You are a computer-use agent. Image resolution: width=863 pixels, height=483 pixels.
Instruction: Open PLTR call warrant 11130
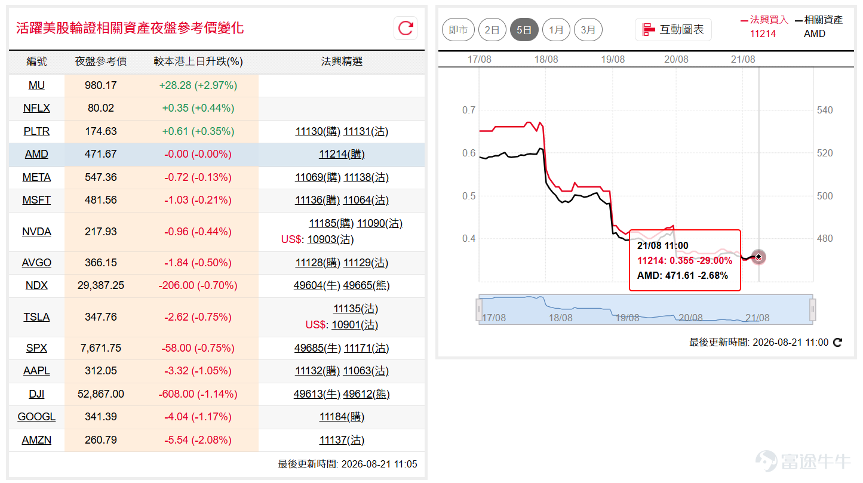click(318, 131)
